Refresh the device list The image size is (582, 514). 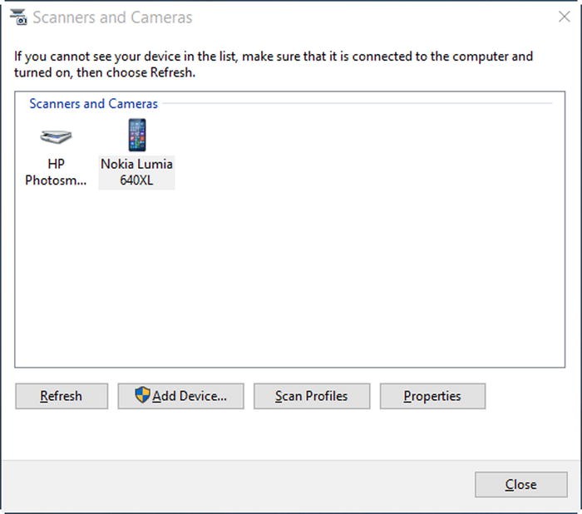point(62,396)
